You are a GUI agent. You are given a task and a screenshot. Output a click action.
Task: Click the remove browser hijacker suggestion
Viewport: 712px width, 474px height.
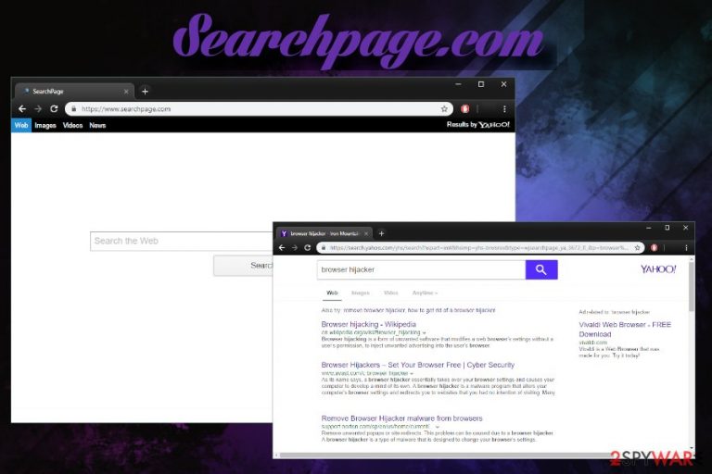pyautogui.click(x=375, y=310)
